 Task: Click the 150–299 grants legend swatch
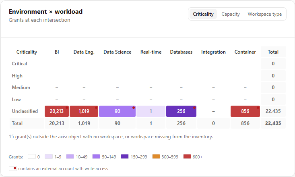click(125, 156)
